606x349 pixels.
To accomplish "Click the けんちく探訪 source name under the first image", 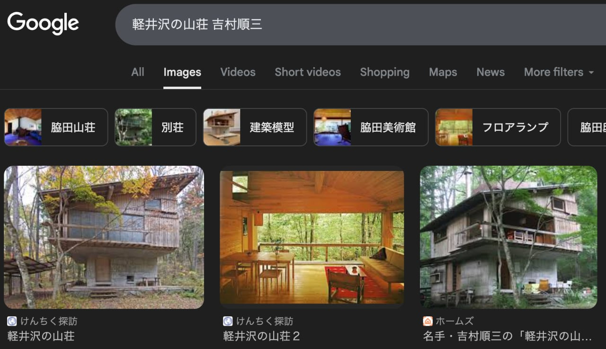I will (49, 321).
